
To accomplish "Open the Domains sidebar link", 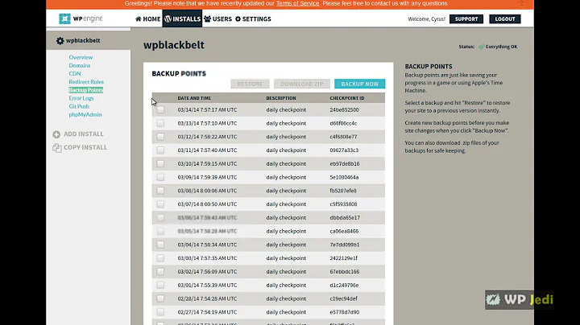I will point(80,65).
